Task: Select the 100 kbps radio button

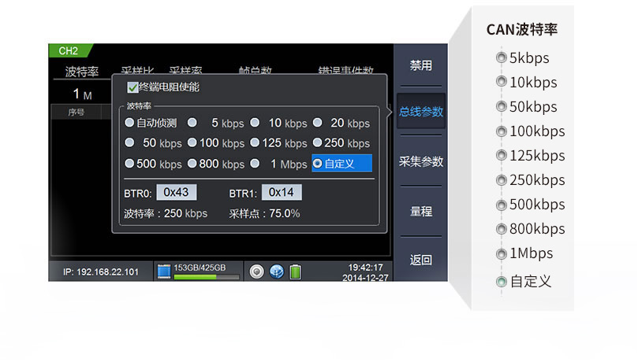Action: click(x=192, y=142)
